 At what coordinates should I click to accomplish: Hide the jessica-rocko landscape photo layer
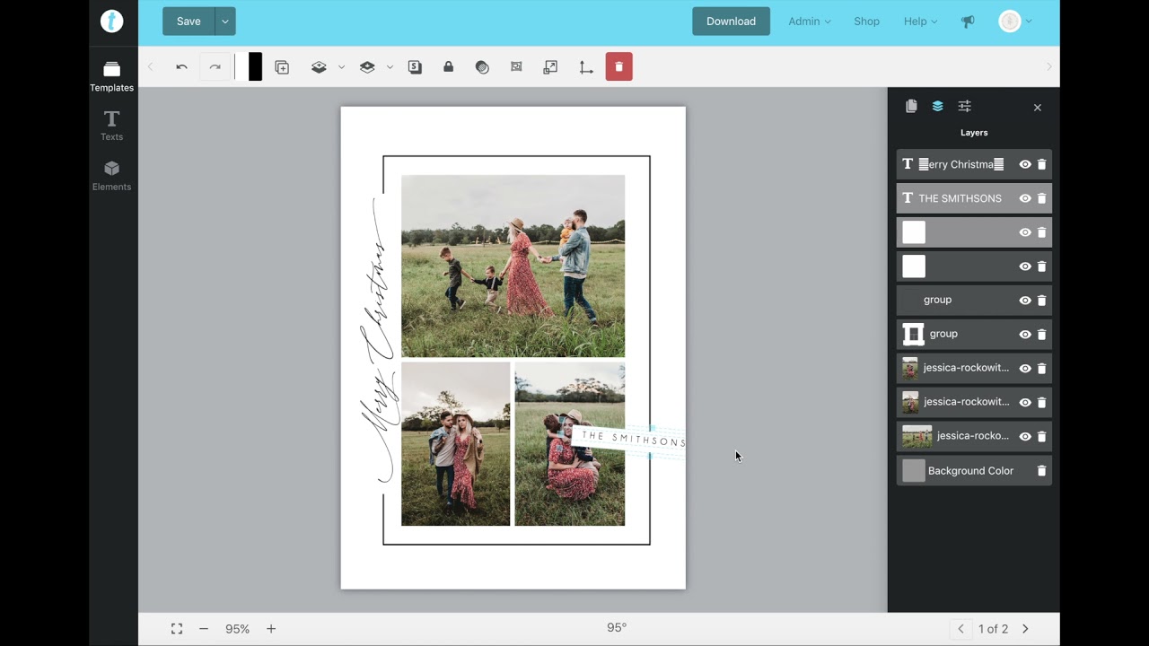1025,436
